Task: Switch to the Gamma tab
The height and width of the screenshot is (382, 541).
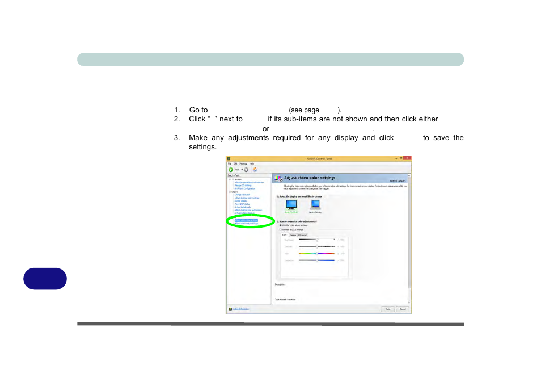Action: click(x=293, y=234)
